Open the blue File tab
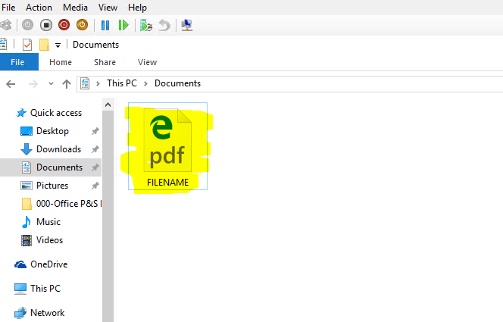Image resolution: width=503 pixels, height=322 pixels. click(x=18, y=62)
